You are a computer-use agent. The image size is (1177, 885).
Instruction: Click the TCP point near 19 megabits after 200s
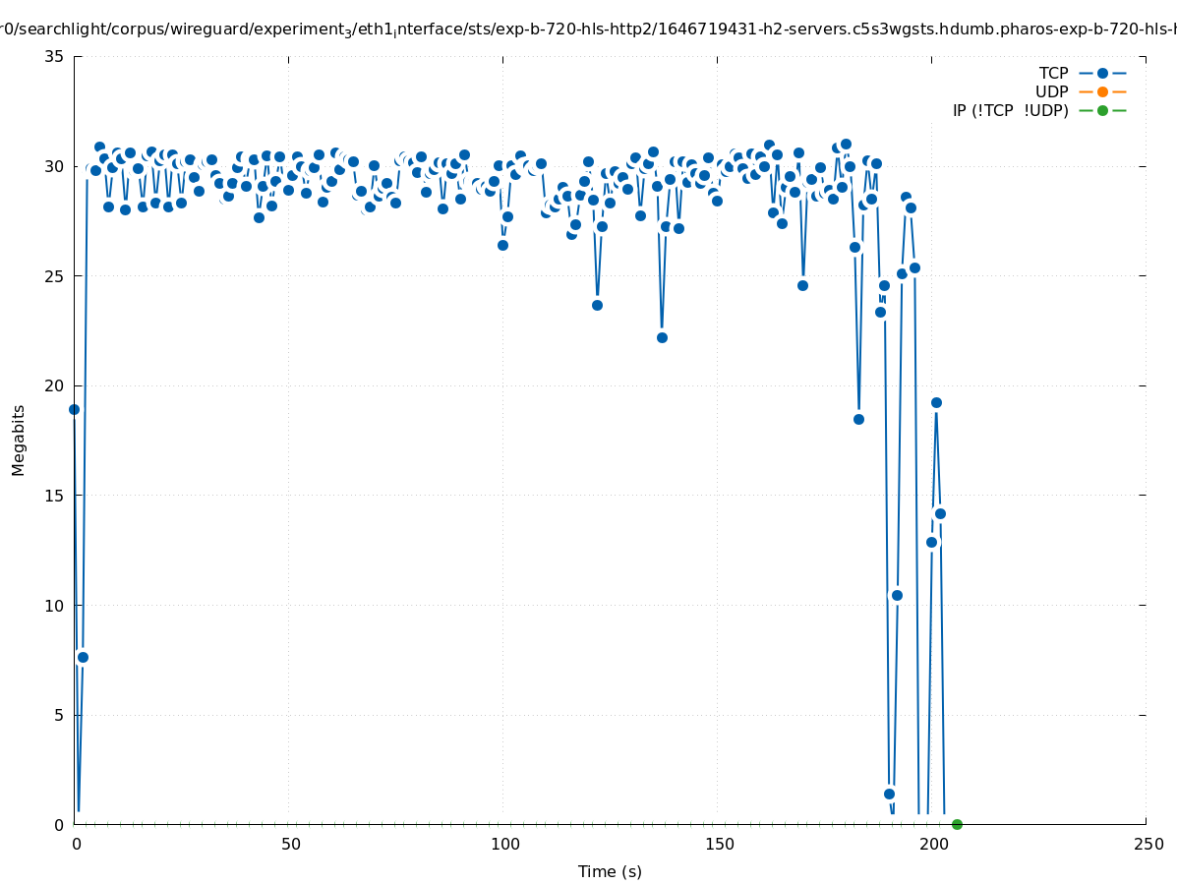tap(936, 402)
